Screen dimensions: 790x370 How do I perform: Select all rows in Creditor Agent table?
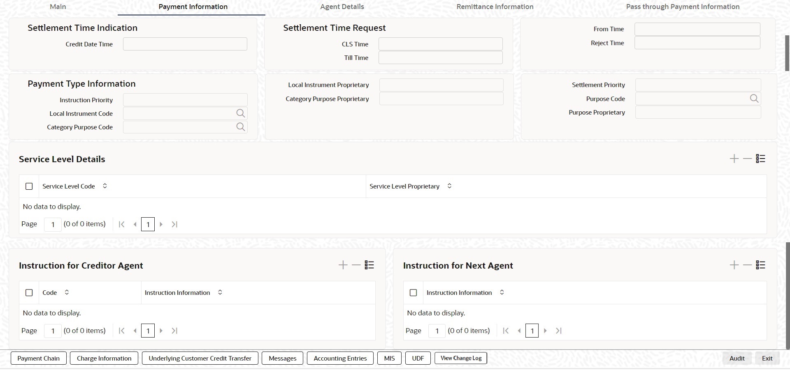coord(29,293)
